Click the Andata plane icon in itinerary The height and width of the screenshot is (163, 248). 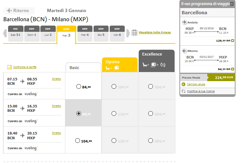[185, 23]
